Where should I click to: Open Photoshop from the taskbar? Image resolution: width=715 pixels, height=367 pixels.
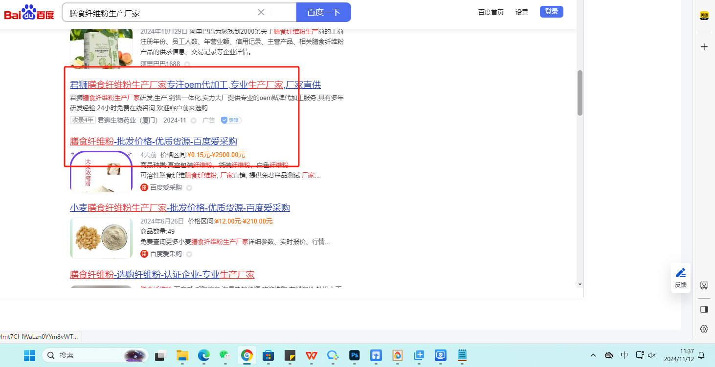(355, 355)
